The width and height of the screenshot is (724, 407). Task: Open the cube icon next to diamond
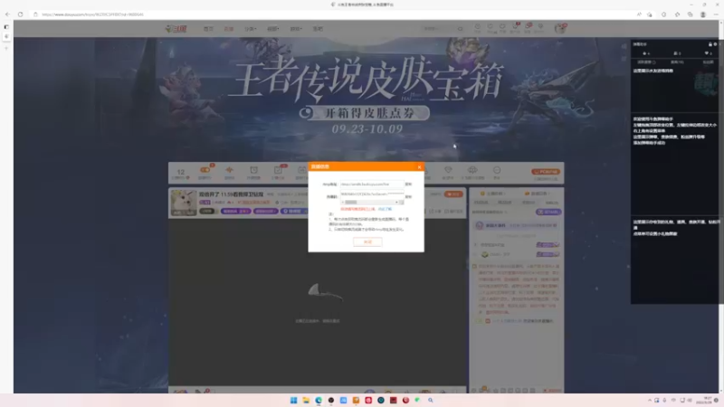(472, 172)
